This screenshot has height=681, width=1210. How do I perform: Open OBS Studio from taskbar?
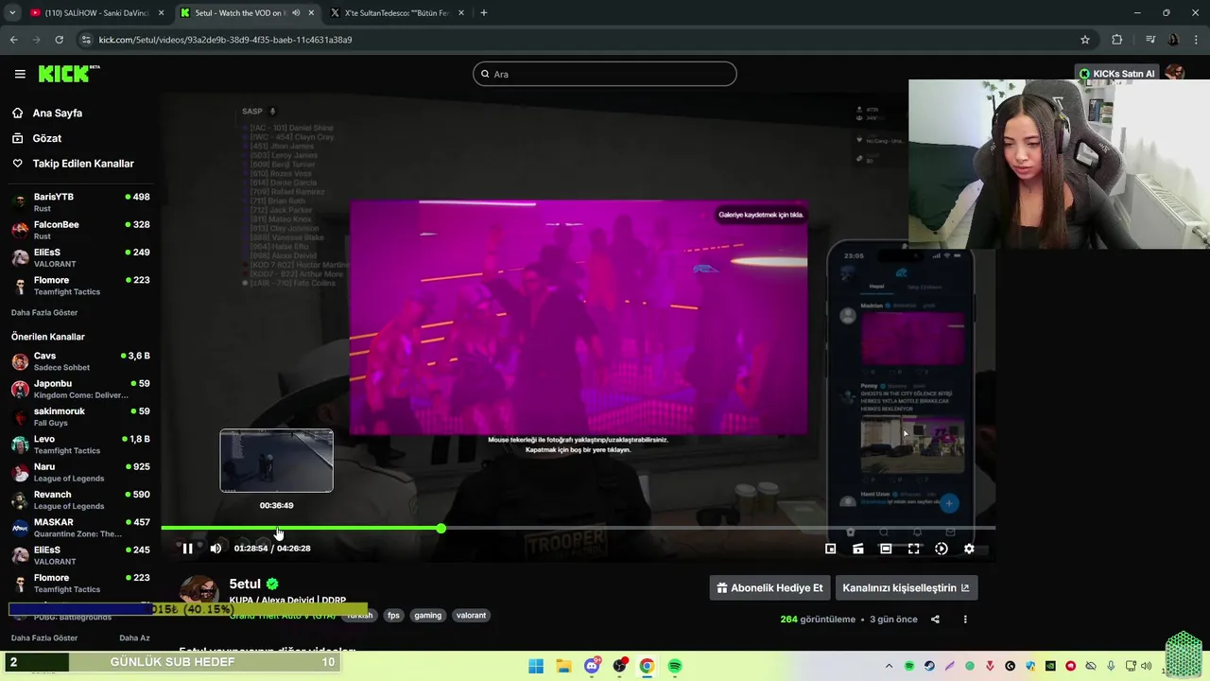(x=619, y=666)
